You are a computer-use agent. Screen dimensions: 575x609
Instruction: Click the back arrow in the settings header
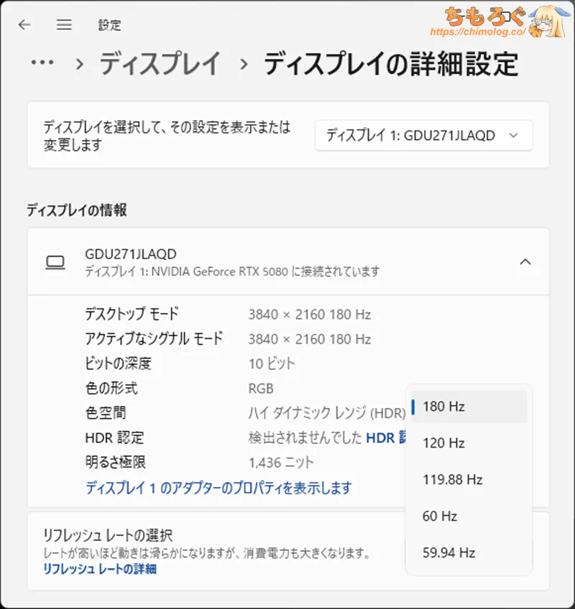(x=24, y=25)
